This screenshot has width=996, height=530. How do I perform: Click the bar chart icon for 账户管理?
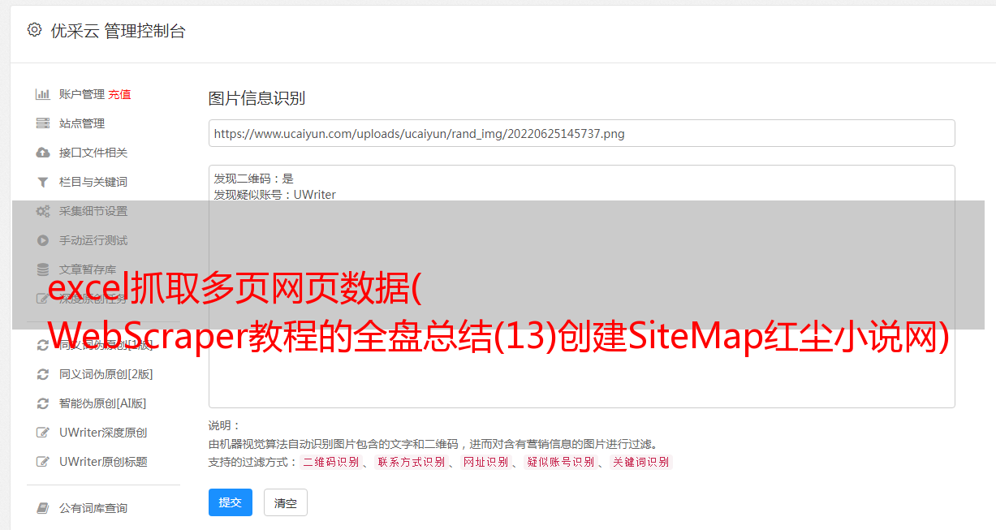[43, 94]
